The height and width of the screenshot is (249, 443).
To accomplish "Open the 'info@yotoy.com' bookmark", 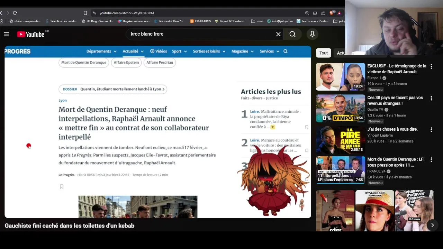I will pyautogui.click(x=280, y=21).
